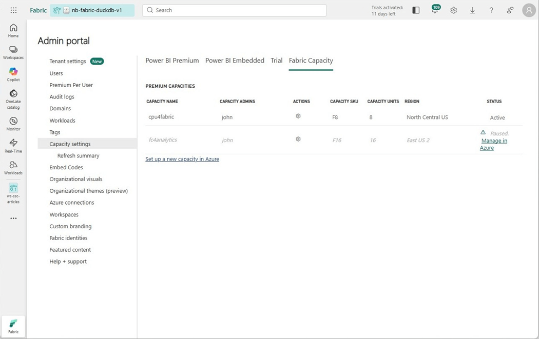539x339 pixels.
Task: Open Help question mark icon
Action: (491, 10)
